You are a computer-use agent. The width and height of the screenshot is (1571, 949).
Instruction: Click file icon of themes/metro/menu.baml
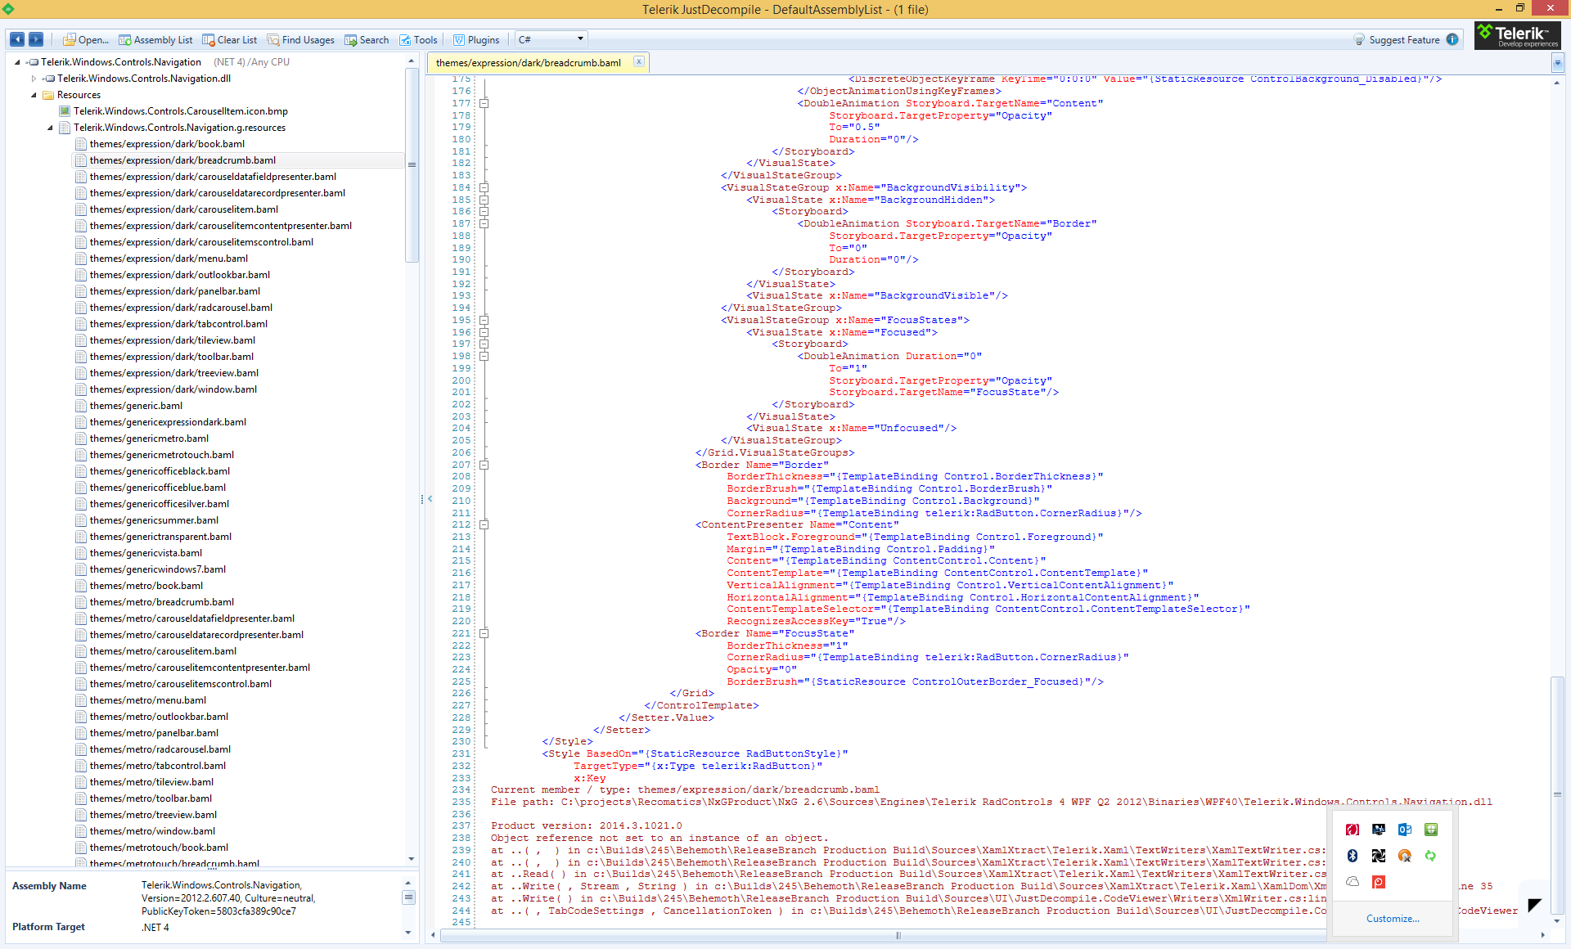point(81,700)
